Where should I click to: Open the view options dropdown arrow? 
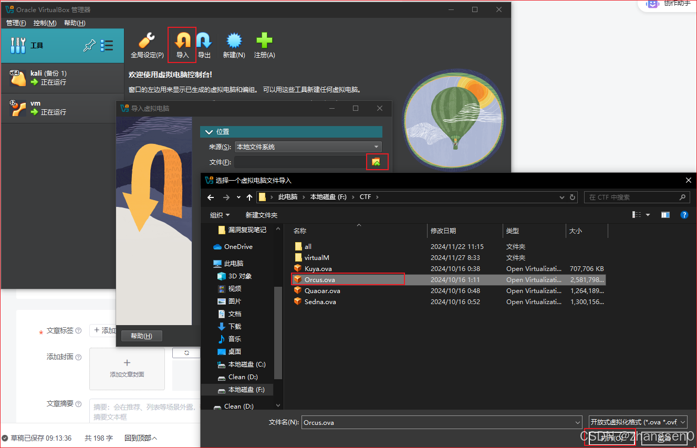[x=648, y=215]
